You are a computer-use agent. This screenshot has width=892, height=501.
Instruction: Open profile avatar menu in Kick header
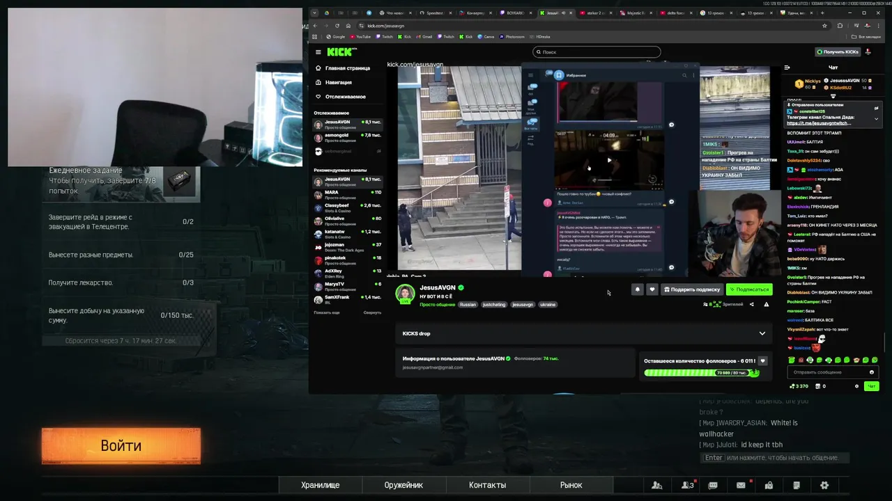coord(868,52)
